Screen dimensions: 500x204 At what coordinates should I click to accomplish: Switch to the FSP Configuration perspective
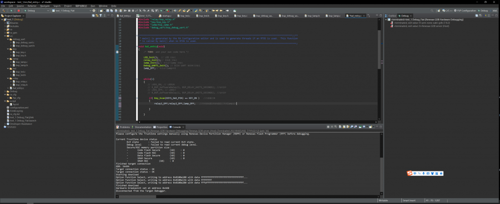coord(465,10)
